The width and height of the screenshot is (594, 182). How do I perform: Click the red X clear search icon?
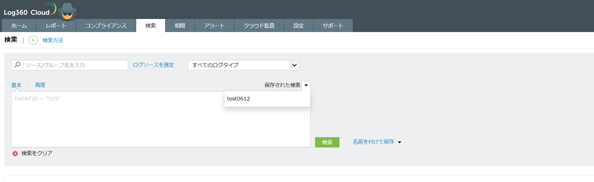point(15,153)
